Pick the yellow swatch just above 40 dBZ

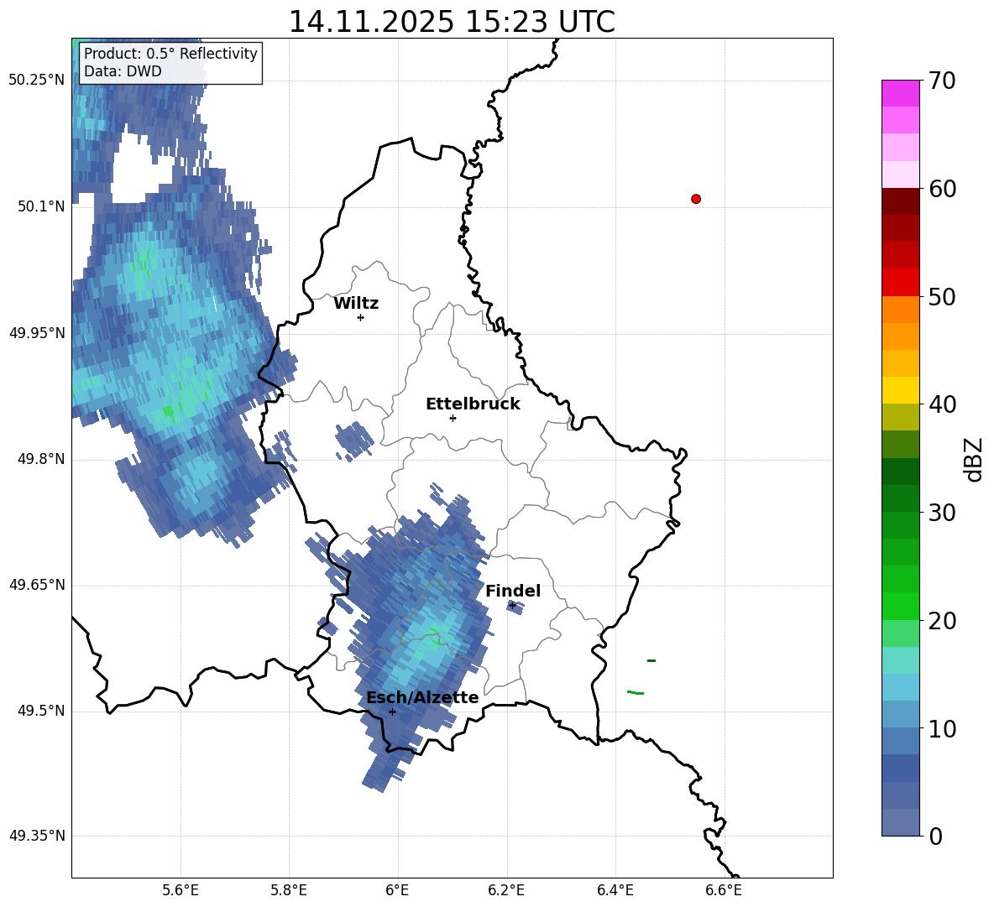tap(900, 390)
